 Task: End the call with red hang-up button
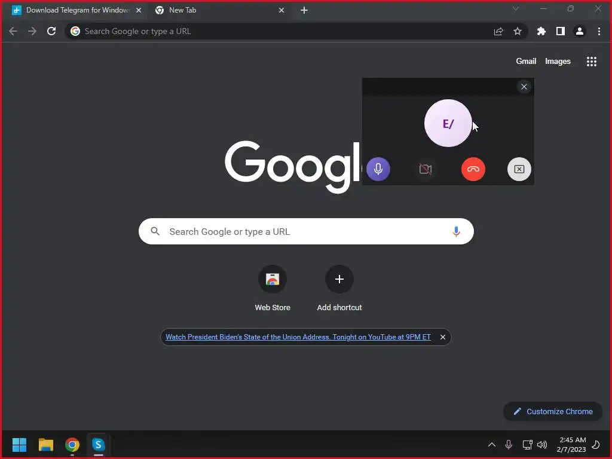(x=473, y=169)
